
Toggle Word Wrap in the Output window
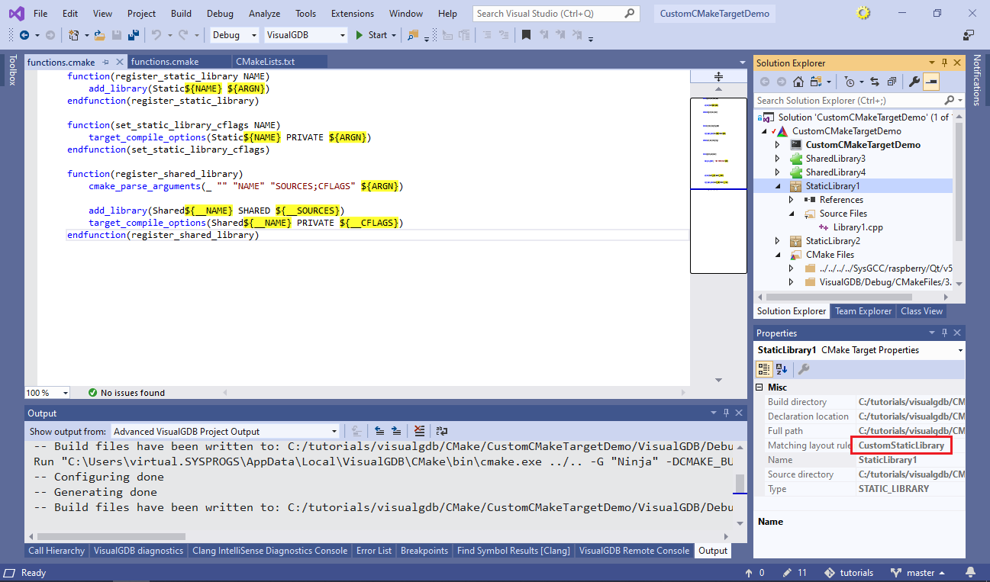point(441,430)
